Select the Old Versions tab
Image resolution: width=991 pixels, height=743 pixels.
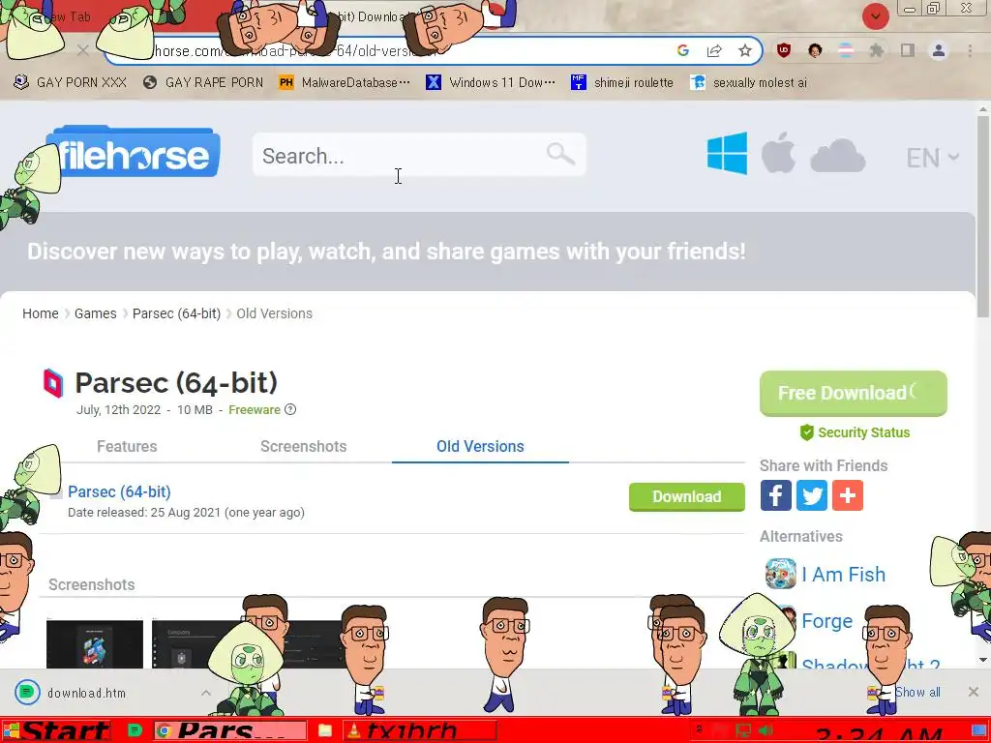tap(480, 446)
